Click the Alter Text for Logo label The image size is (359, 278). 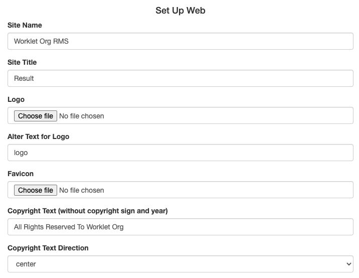point(38,136)
